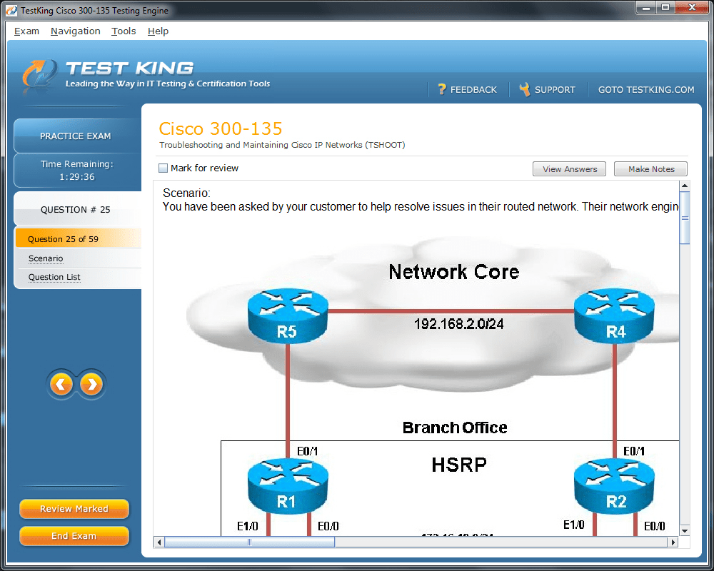Open the Question List sidebar item
Screen dimensions: 714x571
[54, 277]
